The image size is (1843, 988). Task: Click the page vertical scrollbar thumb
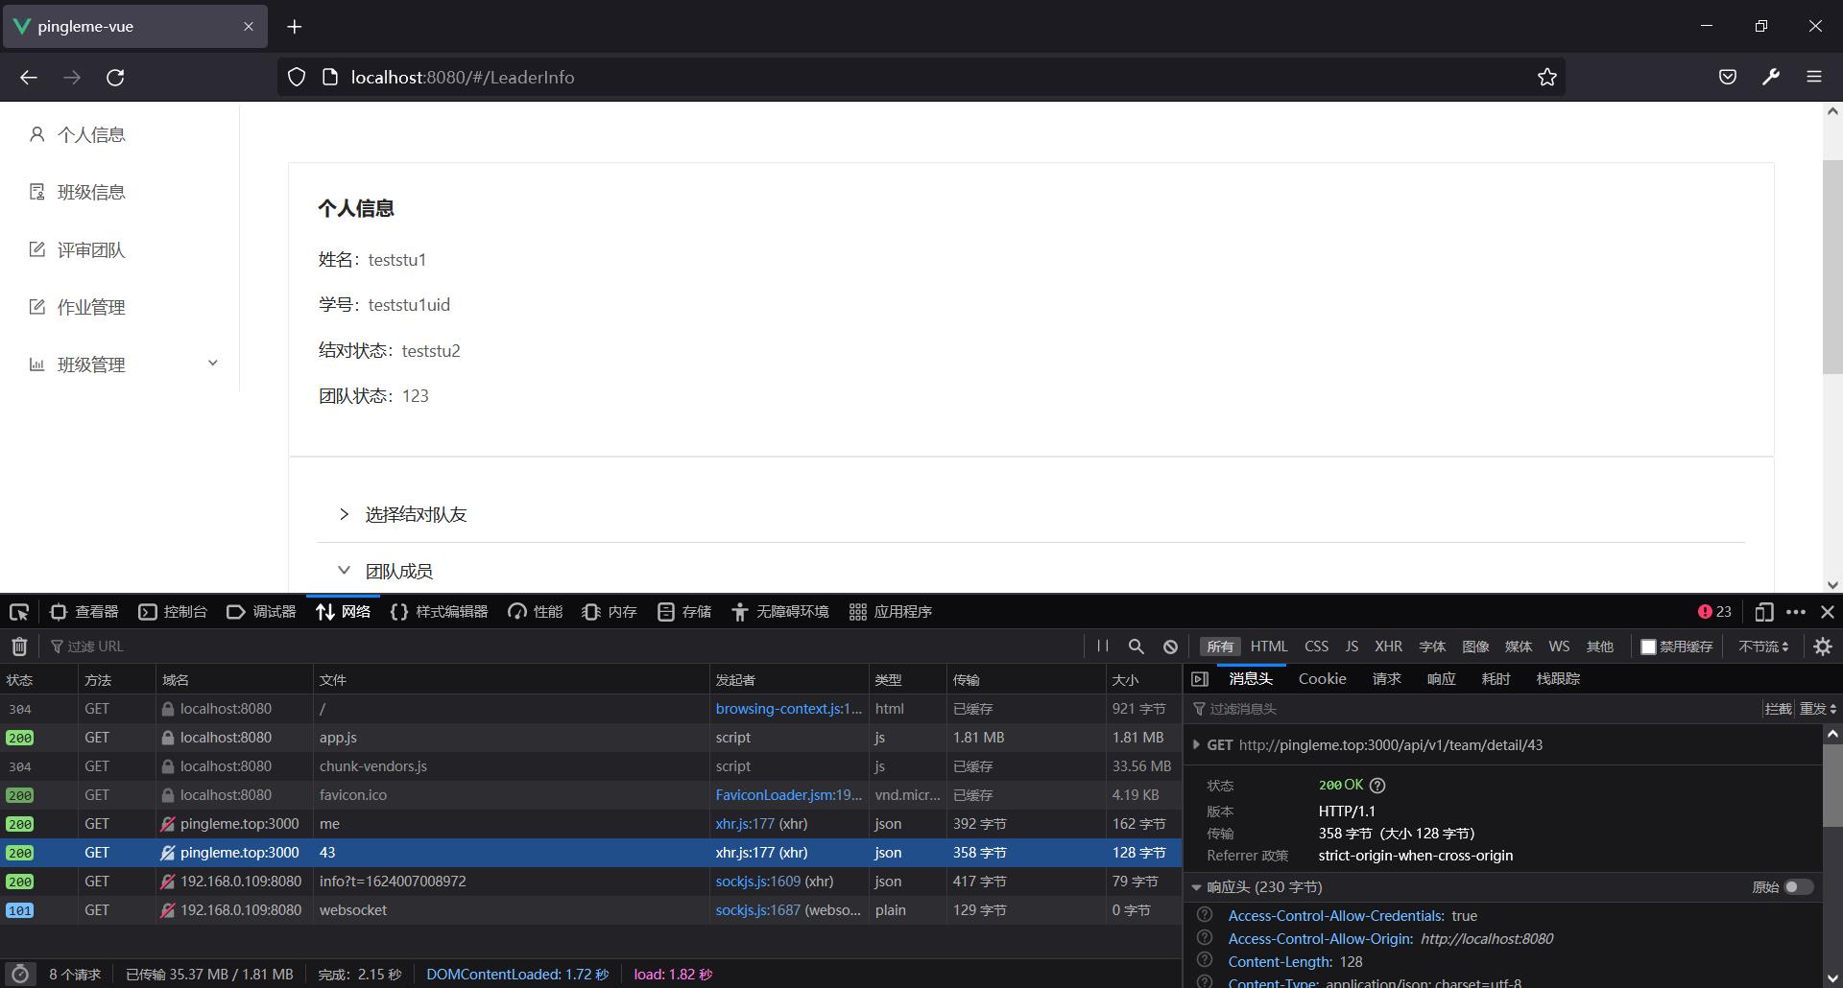click(1832, 267)
